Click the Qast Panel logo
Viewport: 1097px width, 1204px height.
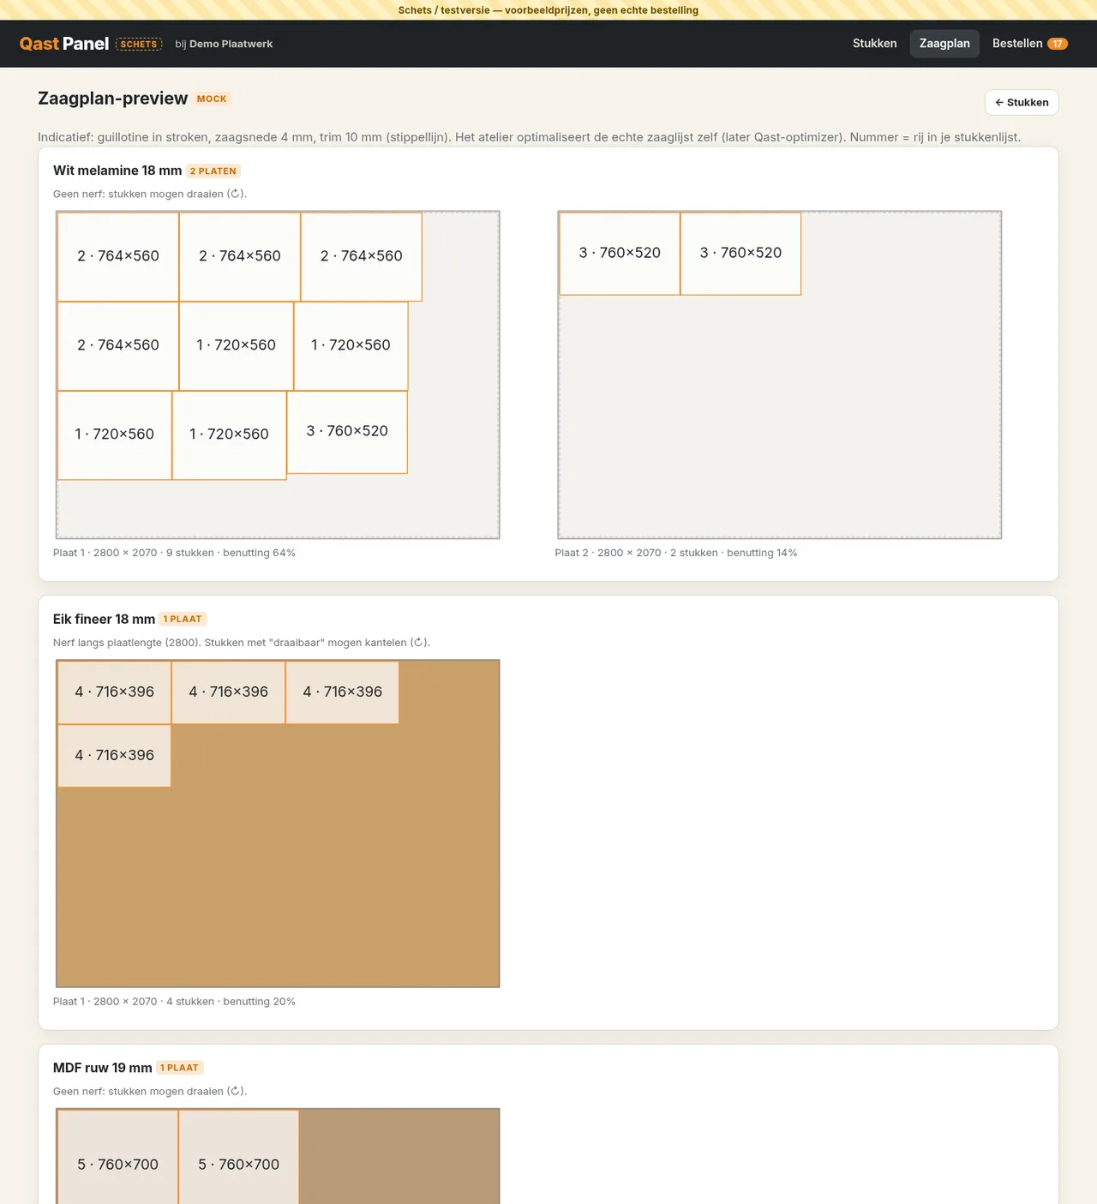coord(64,44)
